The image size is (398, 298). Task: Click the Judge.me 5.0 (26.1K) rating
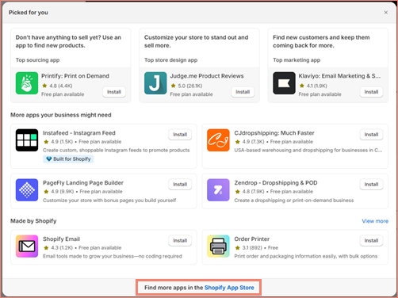[x=186, y=86]
